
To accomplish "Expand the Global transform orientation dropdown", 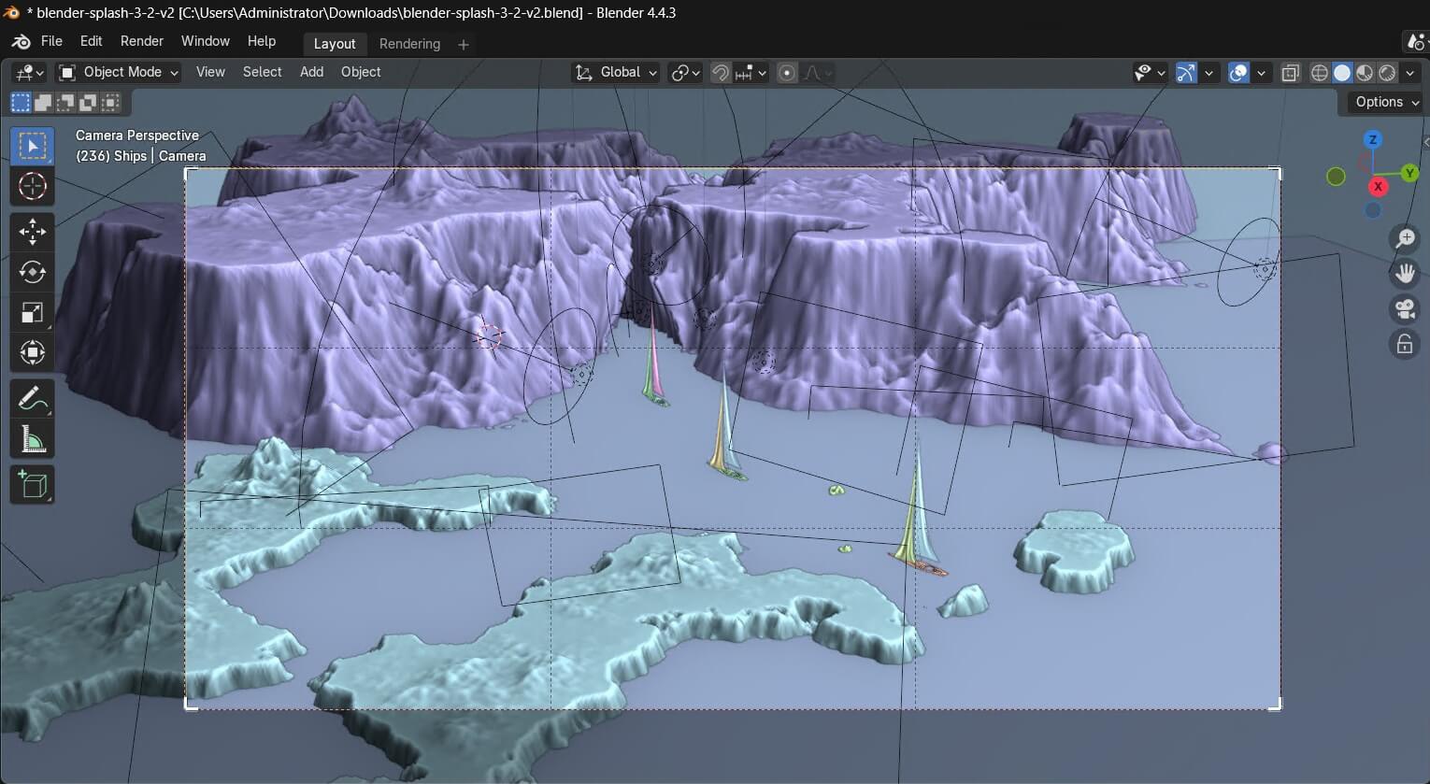I will click(617, 72).
